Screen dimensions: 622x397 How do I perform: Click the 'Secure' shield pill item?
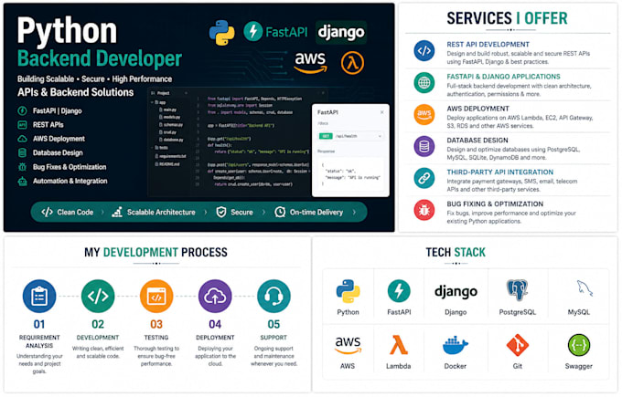coord(235,213)
